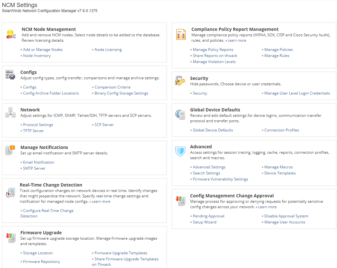Screen dimensions: 337x268
Task: Open Protocol Settings
Action: [x=38, y=125]
